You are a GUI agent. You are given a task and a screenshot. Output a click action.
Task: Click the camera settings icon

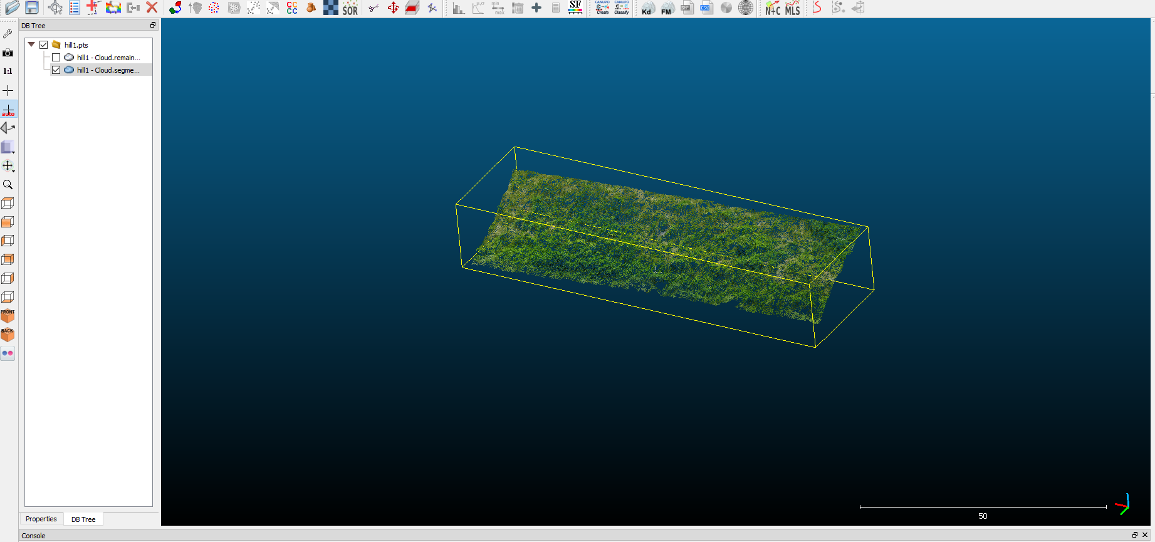(8, 53)
